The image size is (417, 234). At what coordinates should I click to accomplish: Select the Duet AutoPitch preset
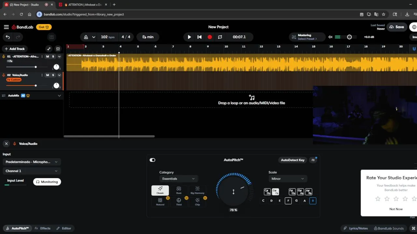pyautogui.click(x=179, y=190)
